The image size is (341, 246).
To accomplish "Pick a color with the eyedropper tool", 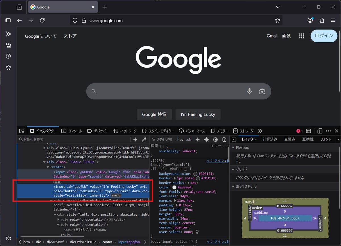I will [x=144, y=139].
